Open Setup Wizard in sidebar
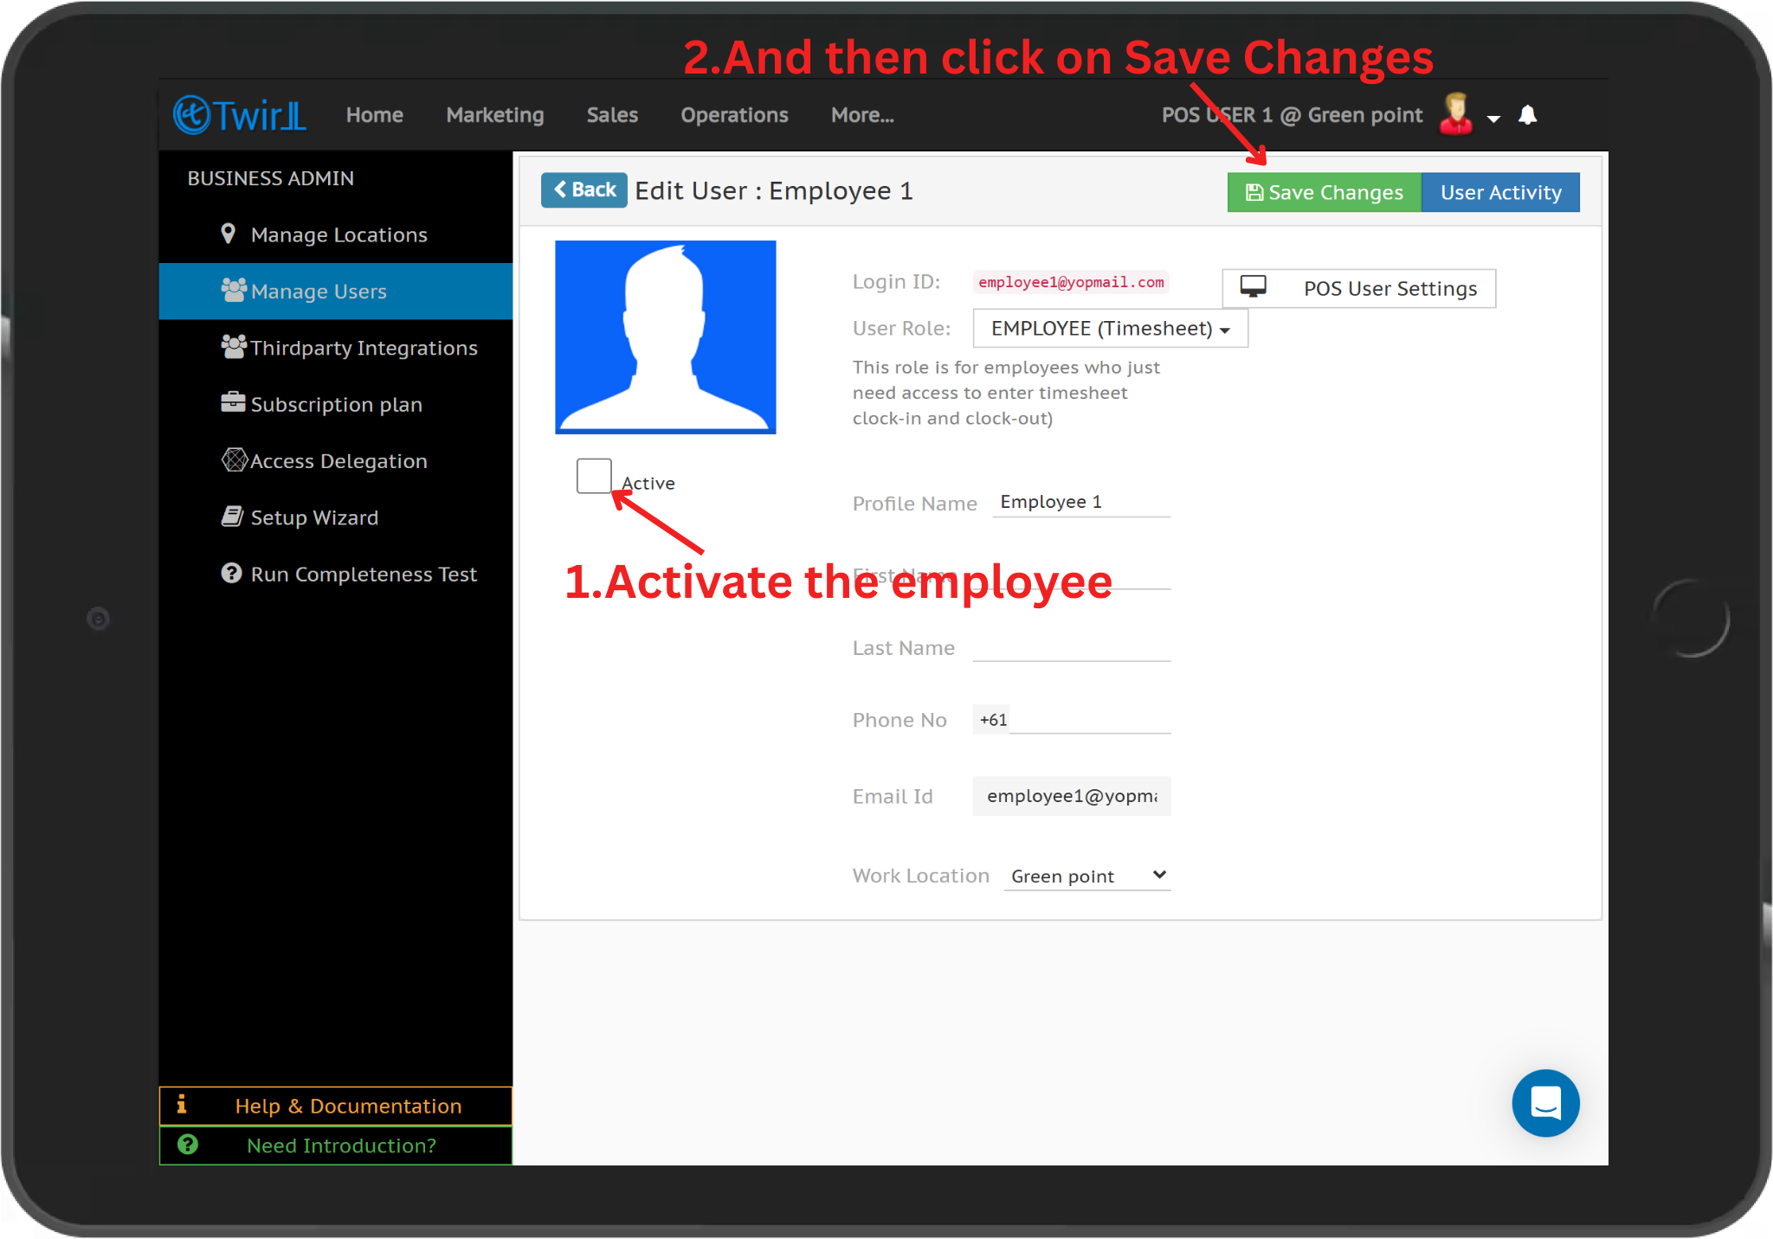The width and height of the screenshot is (1773, 1239). [x=314, y=517]
